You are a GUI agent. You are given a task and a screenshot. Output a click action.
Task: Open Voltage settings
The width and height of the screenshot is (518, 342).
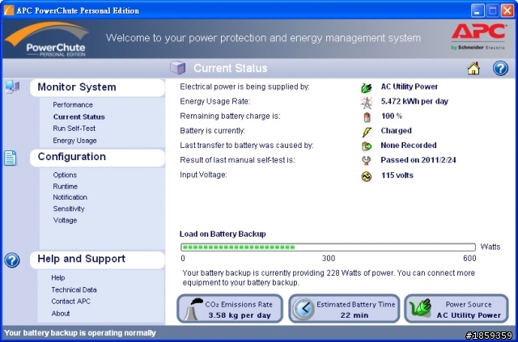click(x=65, y=220)
